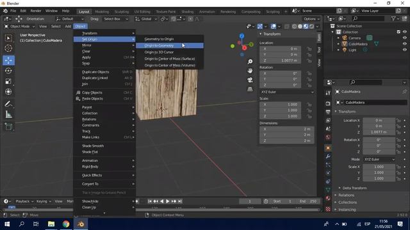Open the Modifier properties wrench icon
This screenshot has width=410, height=230.
click(328, 156)
